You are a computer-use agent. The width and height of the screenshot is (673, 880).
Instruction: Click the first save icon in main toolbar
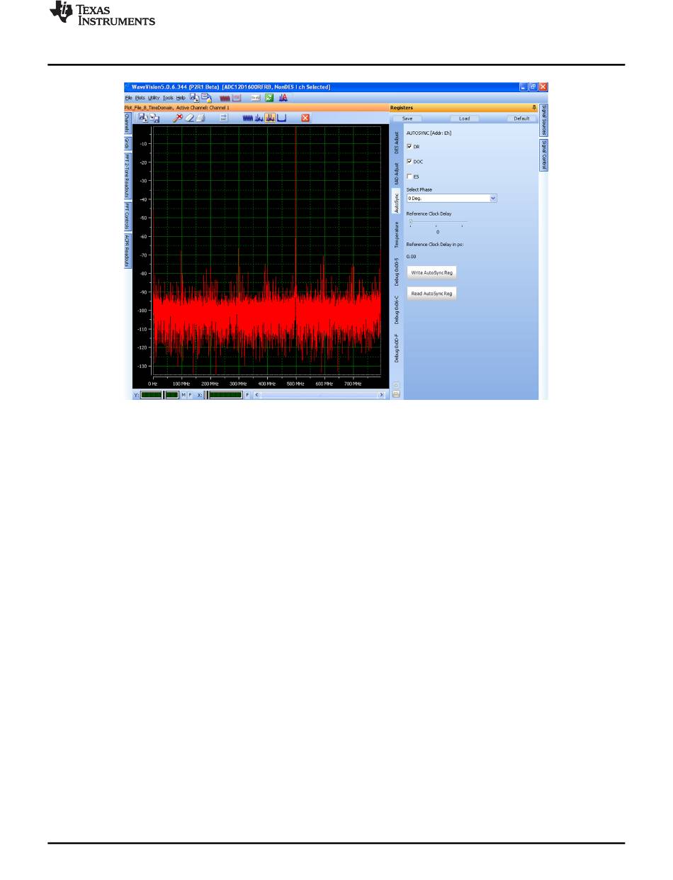click(195, 97)
